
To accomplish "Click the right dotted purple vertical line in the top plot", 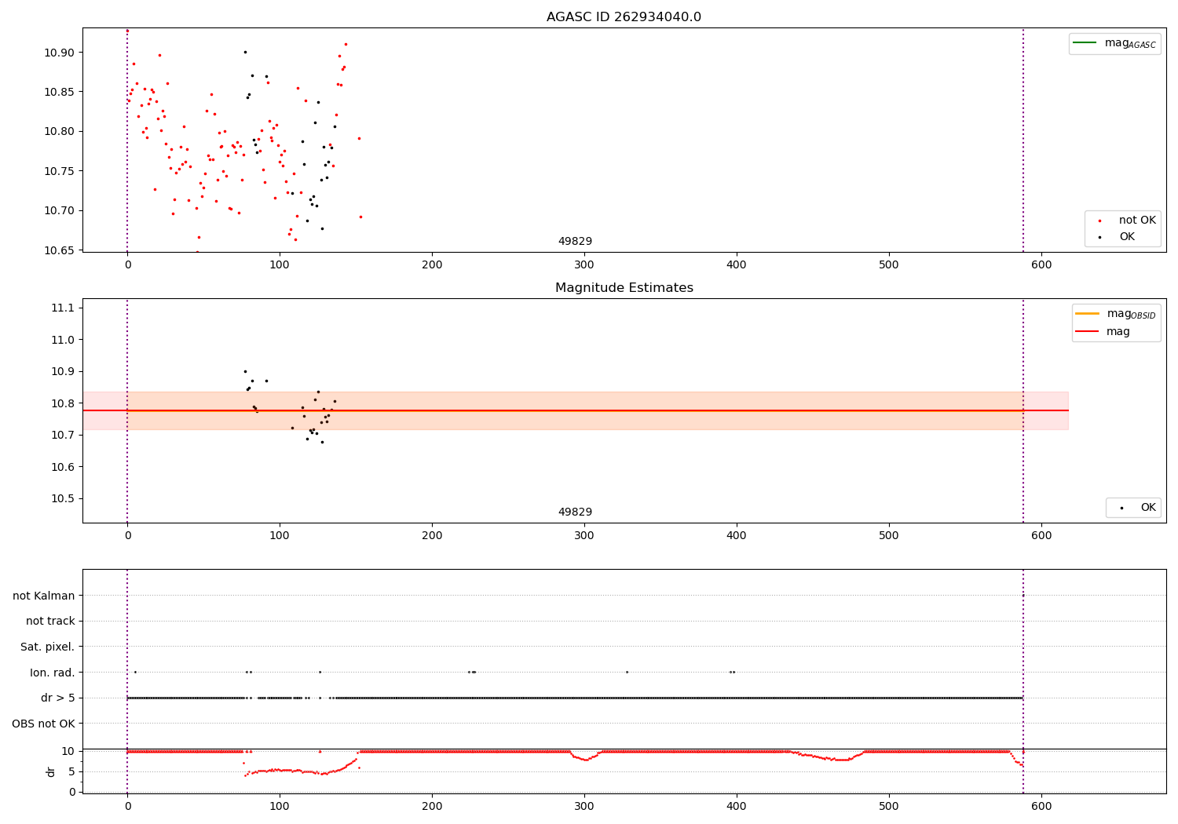I will point(1023,140).
